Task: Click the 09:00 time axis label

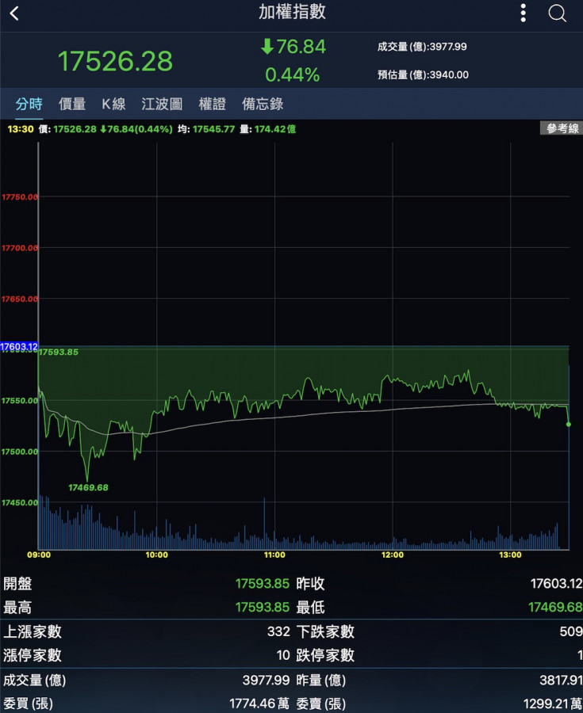Action: [39, 555]
